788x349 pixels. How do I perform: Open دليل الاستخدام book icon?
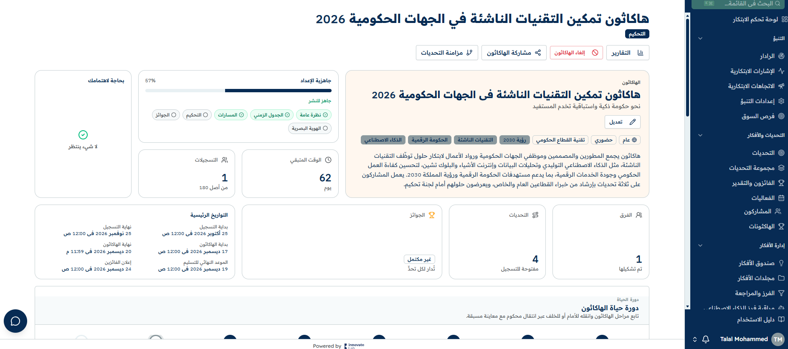pyautogui.click(x=781, y=319)
